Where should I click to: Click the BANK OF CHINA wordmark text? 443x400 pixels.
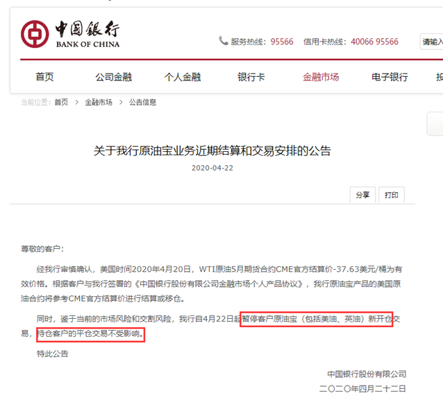click(87, 44)
